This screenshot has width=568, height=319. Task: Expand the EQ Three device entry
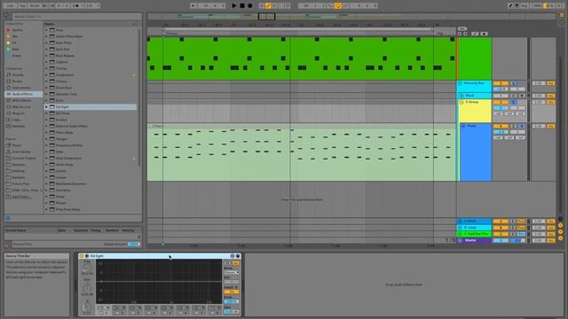coord(46,113)
